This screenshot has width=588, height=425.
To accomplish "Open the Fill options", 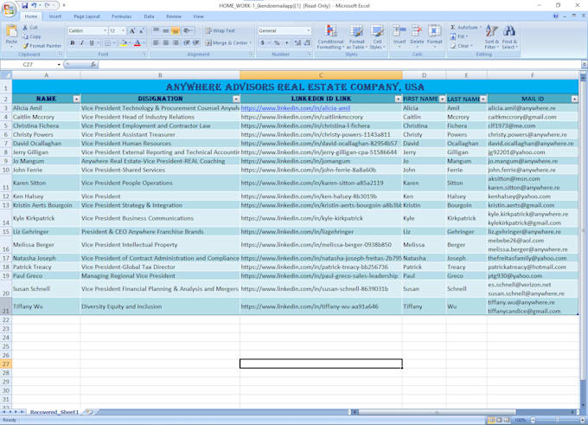I will click(x=458, y=37).
